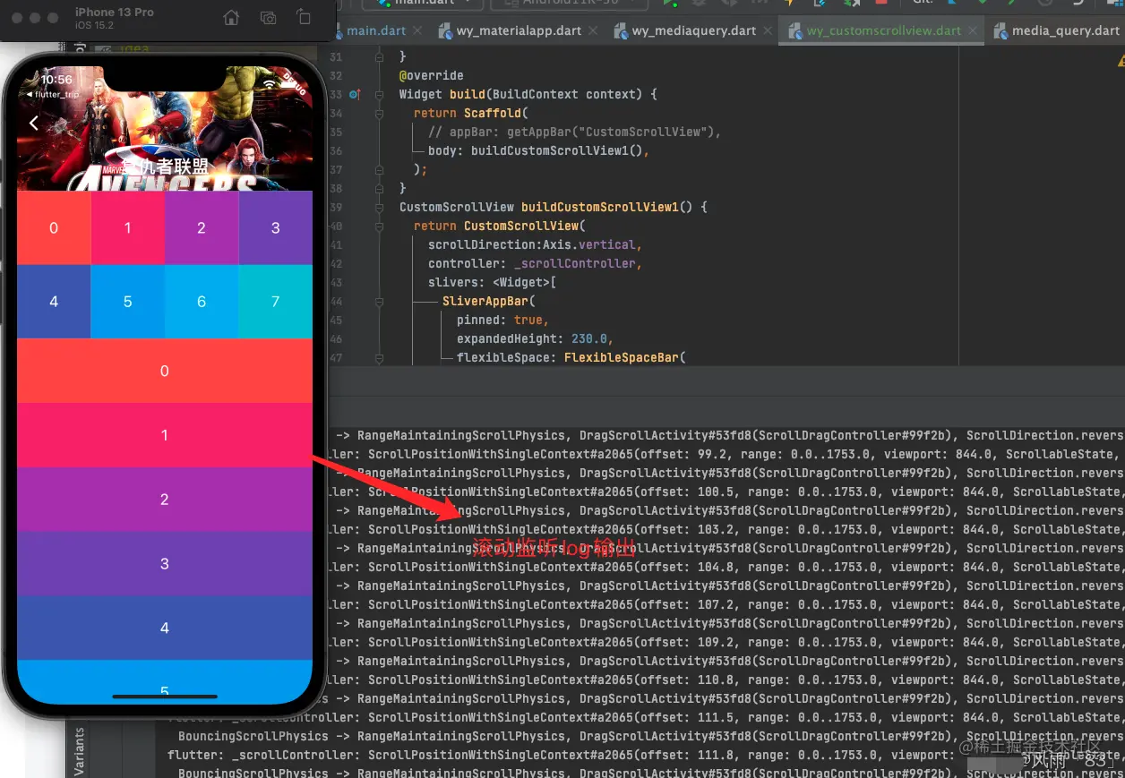Open the Variants tool window tab
The height and width of the screenshot is (778, 1125).
click(x=79, y=751)
